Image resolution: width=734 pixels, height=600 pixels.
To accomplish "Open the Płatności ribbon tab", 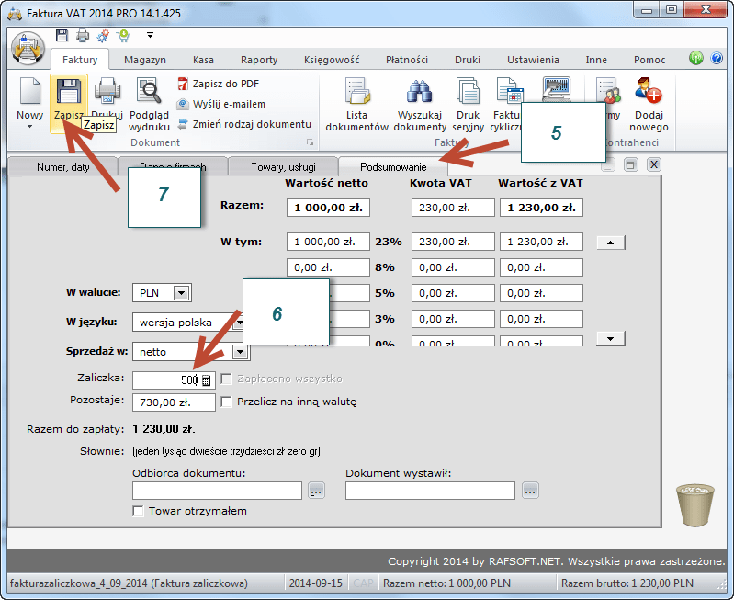I will tap(407, 60).
